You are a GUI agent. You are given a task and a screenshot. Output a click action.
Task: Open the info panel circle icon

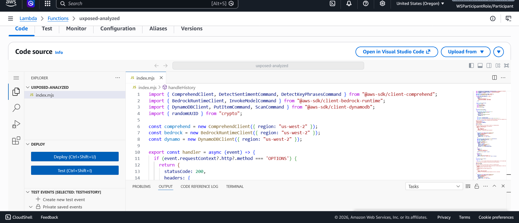coord(493,18)
